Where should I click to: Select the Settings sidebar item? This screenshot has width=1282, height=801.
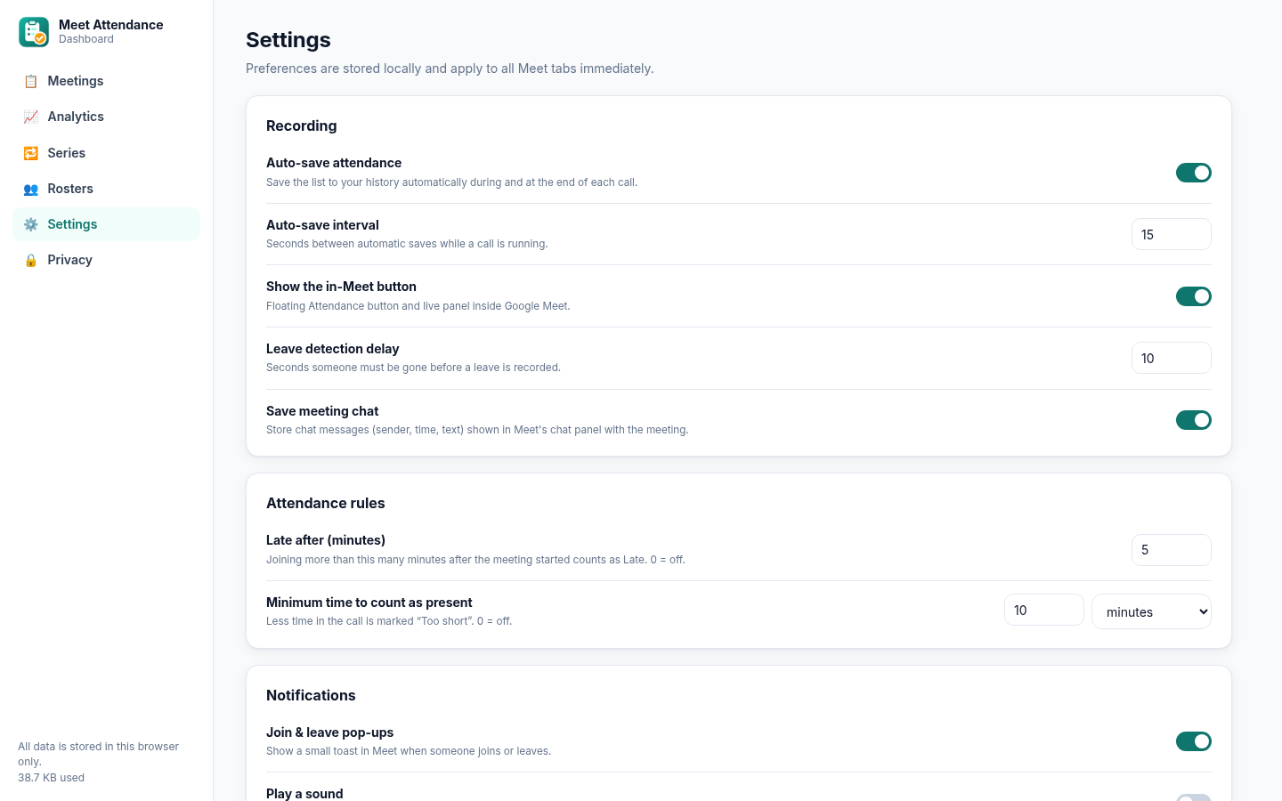click(107, 224)
